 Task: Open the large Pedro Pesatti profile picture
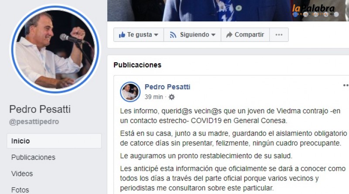[55, 49]
